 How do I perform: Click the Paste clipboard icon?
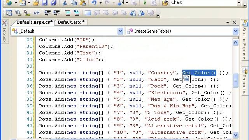tap(83, 3)
